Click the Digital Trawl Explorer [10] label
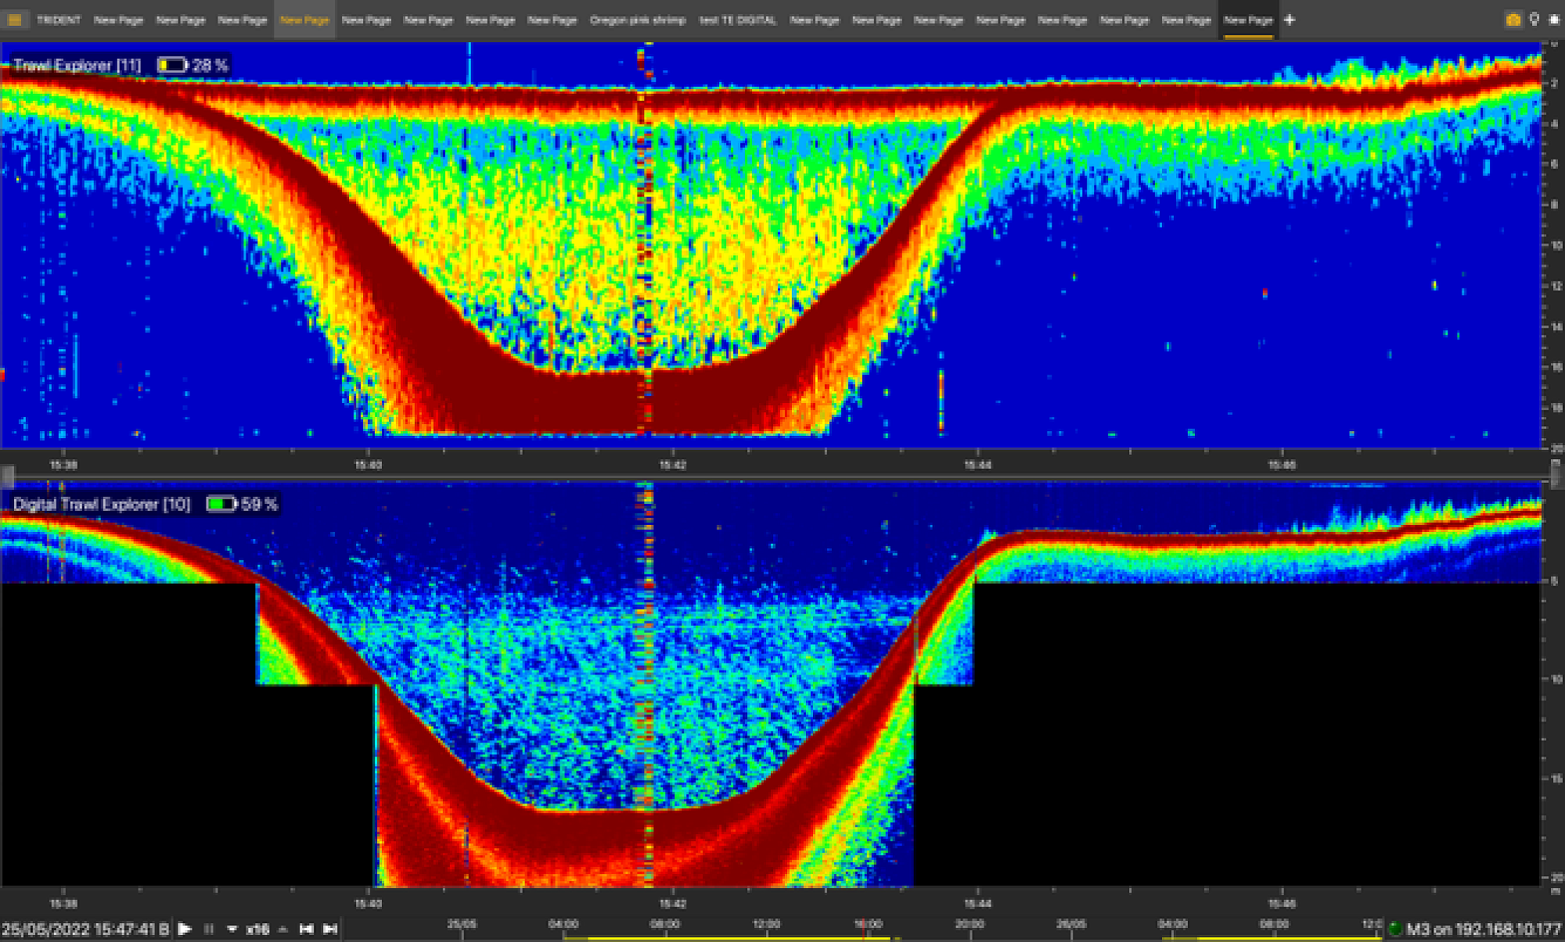 (x=102, y=505)
